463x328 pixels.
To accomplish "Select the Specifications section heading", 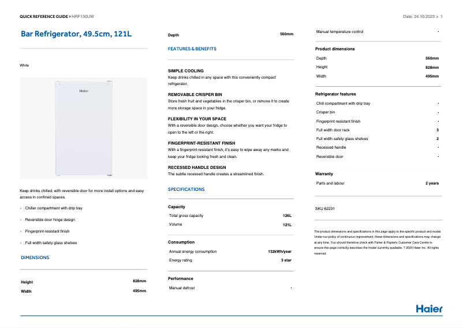I will 186,189.
